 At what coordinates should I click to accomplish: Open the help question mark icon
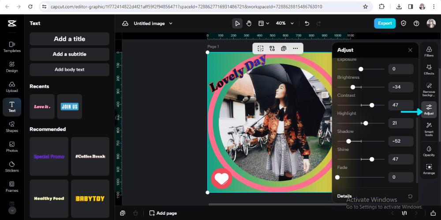(x=416, y=24)
